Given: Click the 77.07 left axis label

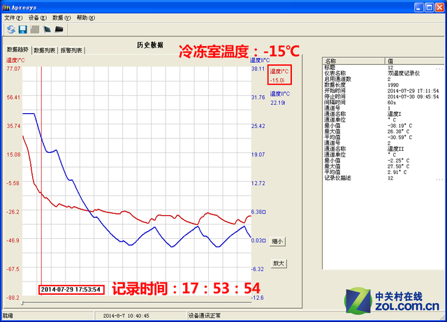Looking at the screenshot, I should coord(14,68).
